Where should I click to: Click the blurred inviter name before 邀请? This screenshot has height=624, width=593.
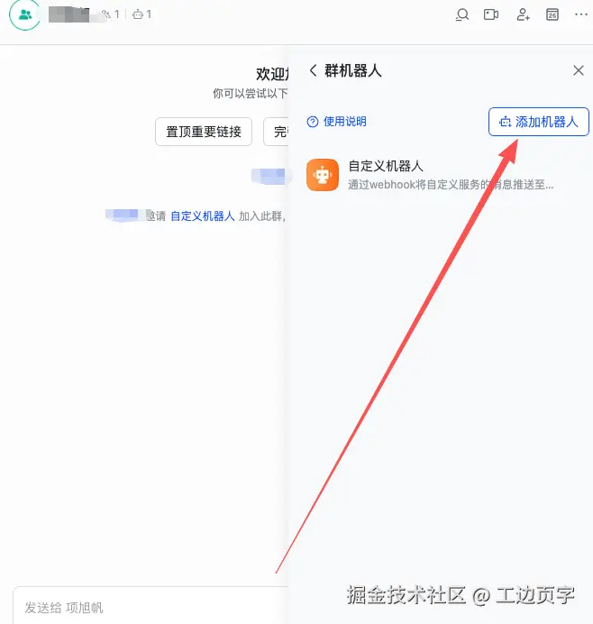[125, 216]
